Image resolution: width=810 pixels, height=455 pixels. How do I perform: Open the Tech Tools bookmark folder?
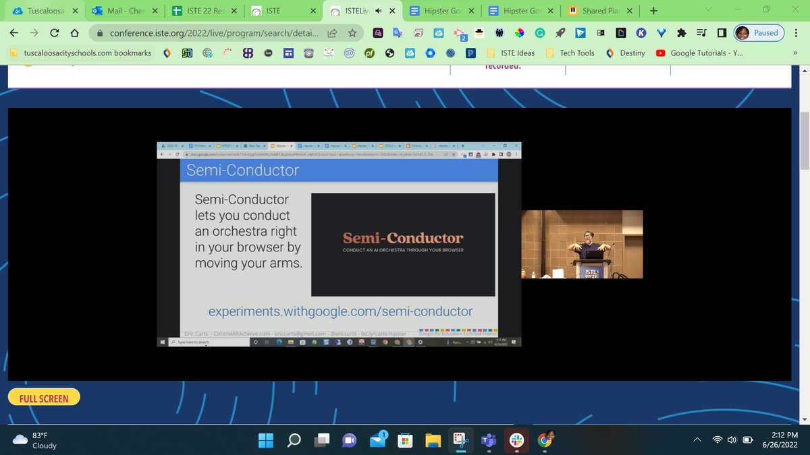tap(570, 53)
